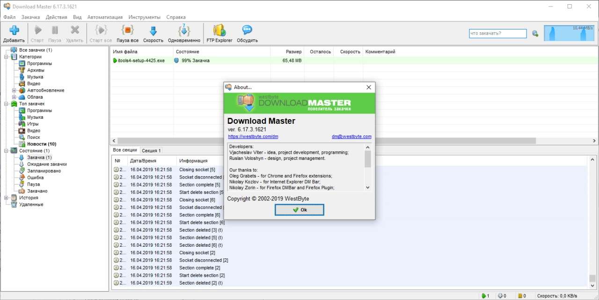Select Программы under Категории

click(x=39, y=64)
